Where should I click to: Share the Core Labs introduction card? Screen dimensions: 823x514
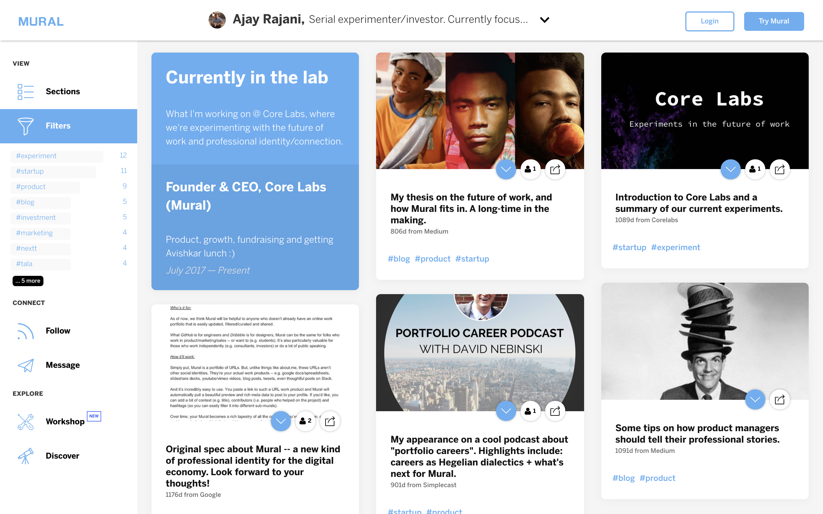point(780,169)
